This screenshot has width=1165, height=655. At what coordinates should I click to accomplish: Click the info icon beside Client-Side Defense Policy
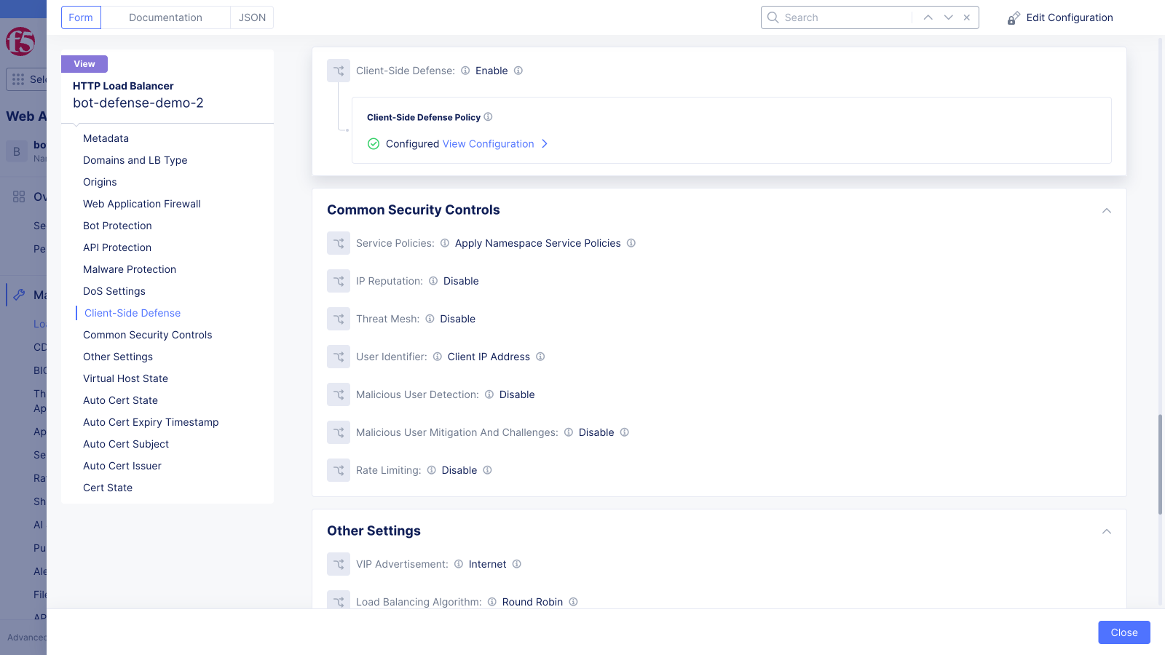tap(489, 116)
